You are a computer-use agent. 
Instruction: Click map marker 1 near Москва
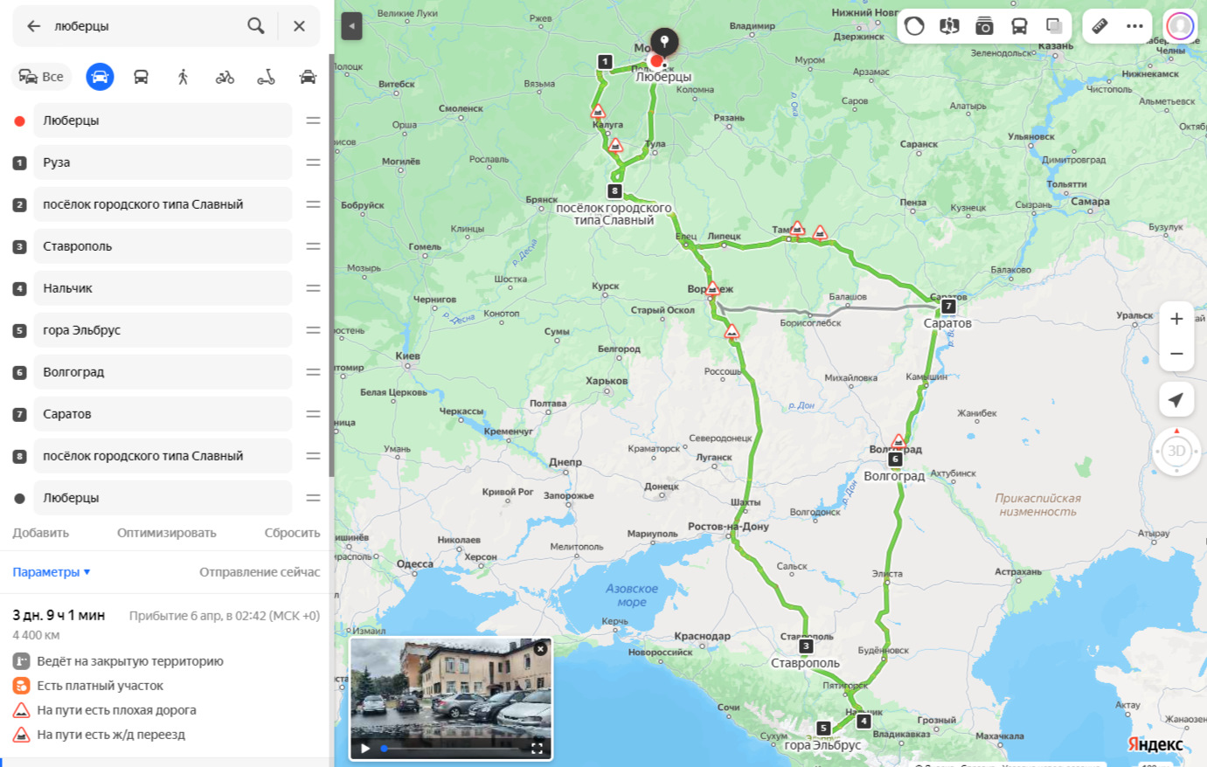605,61
